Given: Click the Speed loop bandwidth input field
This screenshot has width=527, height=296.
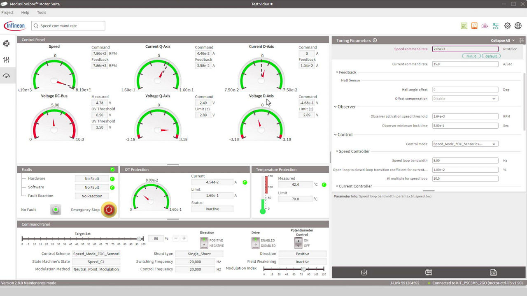Looking at the screenshot, I should 465,161.
